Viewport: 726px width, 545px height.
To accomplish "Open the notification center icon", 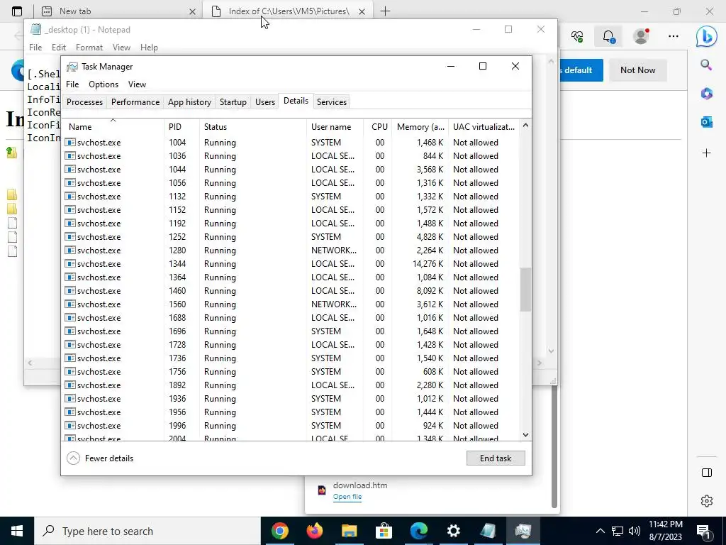I will pos(703,531).
